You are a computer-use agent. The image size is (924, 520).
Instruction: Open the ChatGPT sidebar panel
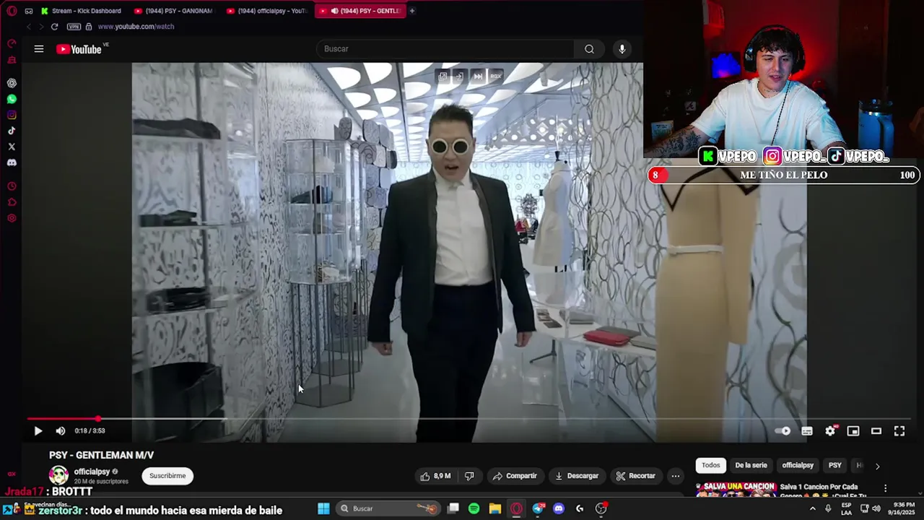click(12, 83)
